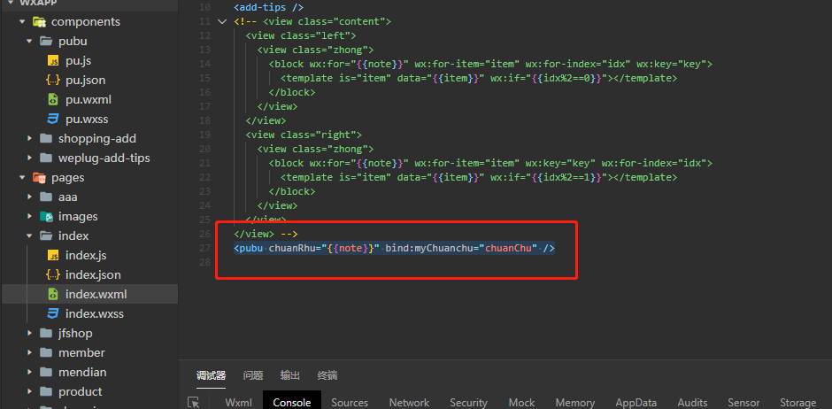Open index.wxss file
The height and width of the screenshot is (409, 832).
(95, 313)
